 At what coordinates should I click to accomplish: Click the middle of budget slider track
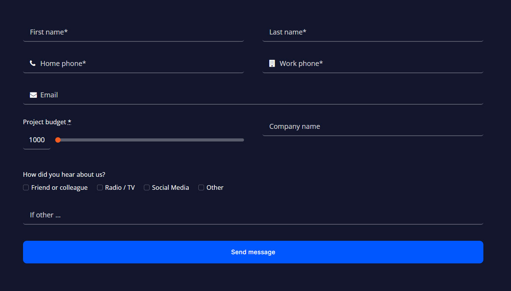coord(150,140)
